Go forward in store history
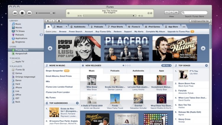 (52, 21)
